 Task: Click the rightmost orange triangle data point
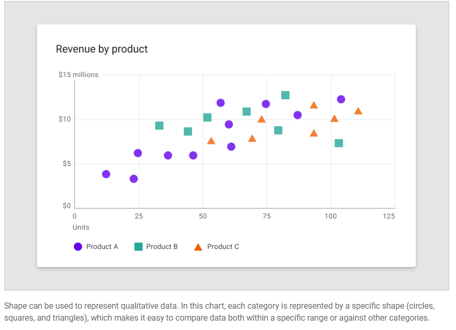coord(358,111)
